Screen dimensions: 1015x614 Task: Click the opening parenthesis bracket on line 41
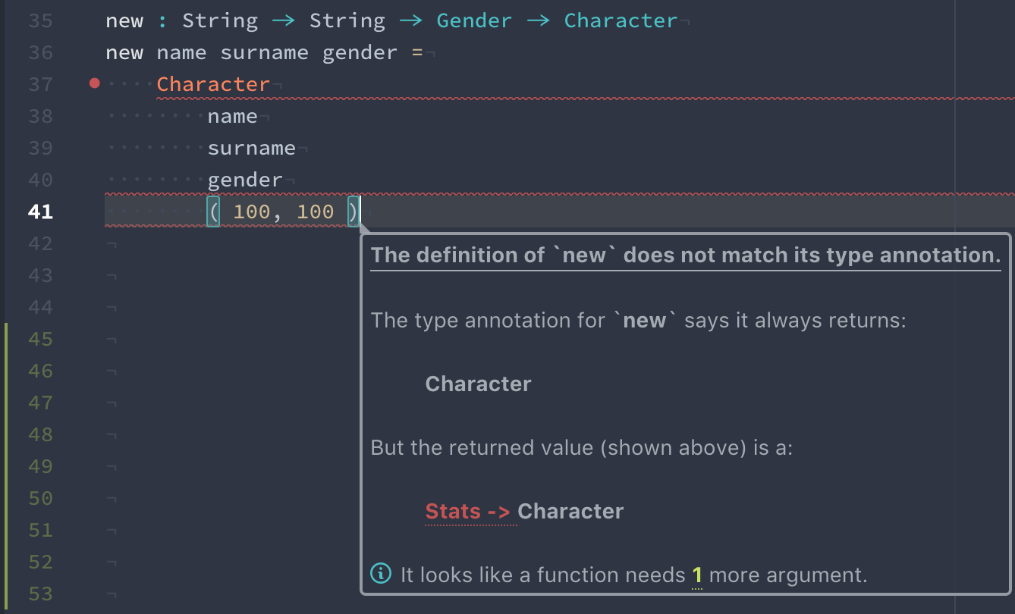pos(213,211)
